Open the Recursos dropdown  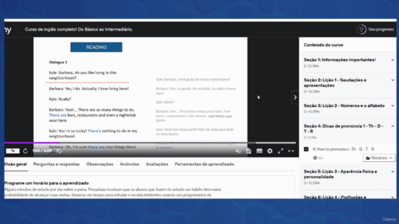[x=379, y=157]
